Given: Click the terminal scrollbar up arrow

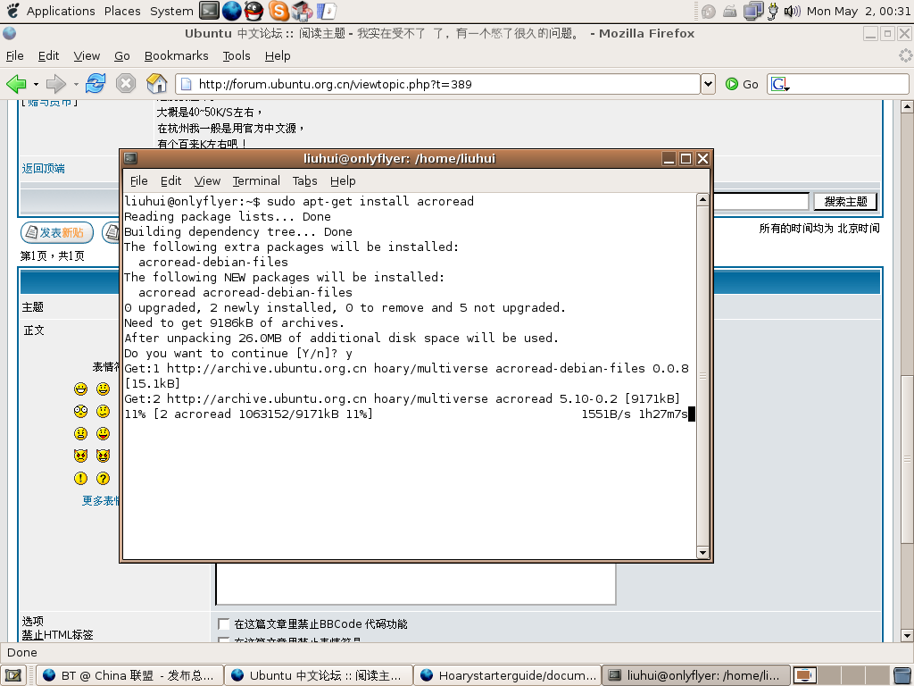Looking at the screenshot, I should click(x=702, y=200).
